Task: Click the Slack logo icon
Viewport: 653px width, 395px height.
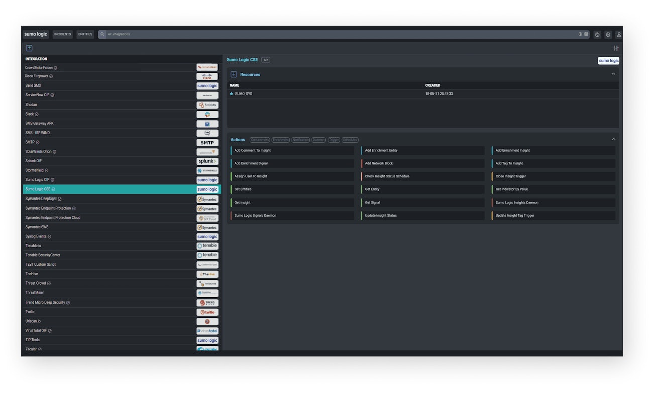Action: click(x=207, y=115)
